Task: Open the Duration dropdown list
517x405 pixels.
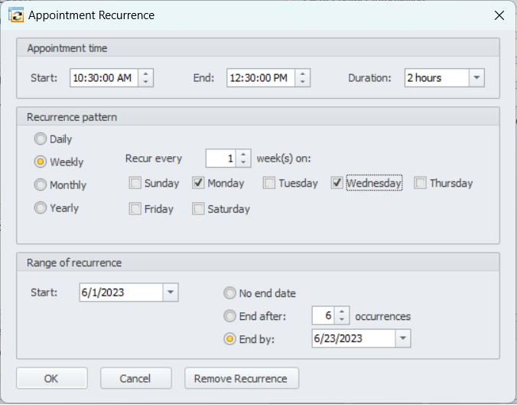Action: [476, 78]
